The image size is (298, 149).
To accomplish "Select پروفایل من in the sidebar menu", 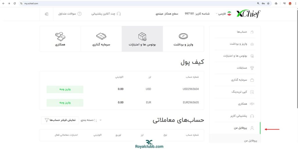I will (x=235, y=128).
